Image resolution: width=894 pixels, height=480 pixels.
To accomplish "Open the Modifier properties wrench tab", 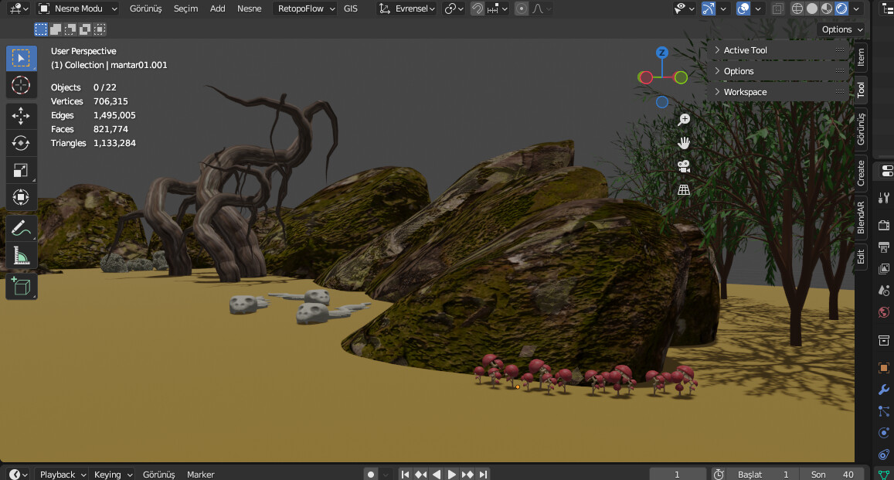I will tap(883, 390).
